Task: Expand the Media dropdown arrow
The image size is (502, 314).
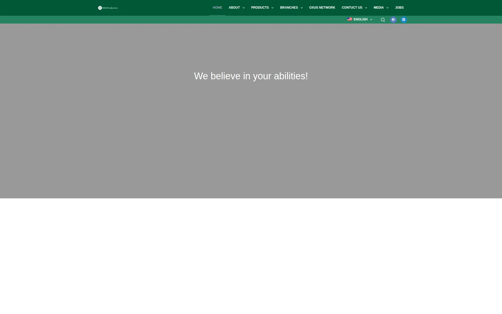Action: click(x=387, y=8)
